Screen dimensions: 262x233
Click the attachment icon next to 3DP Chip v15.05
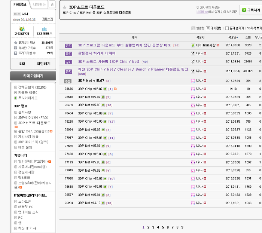point(105,122)
